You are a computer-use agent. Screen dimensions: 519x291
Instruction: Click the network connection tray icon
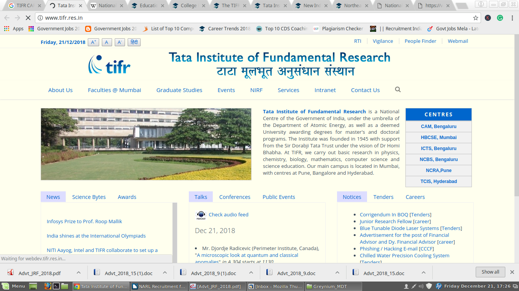click(x=414, y=286)
